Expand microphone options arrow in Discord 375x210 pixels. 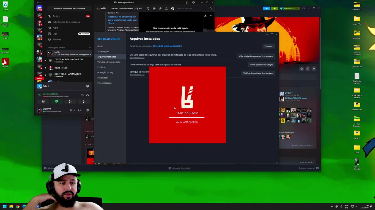click(74, 110)
